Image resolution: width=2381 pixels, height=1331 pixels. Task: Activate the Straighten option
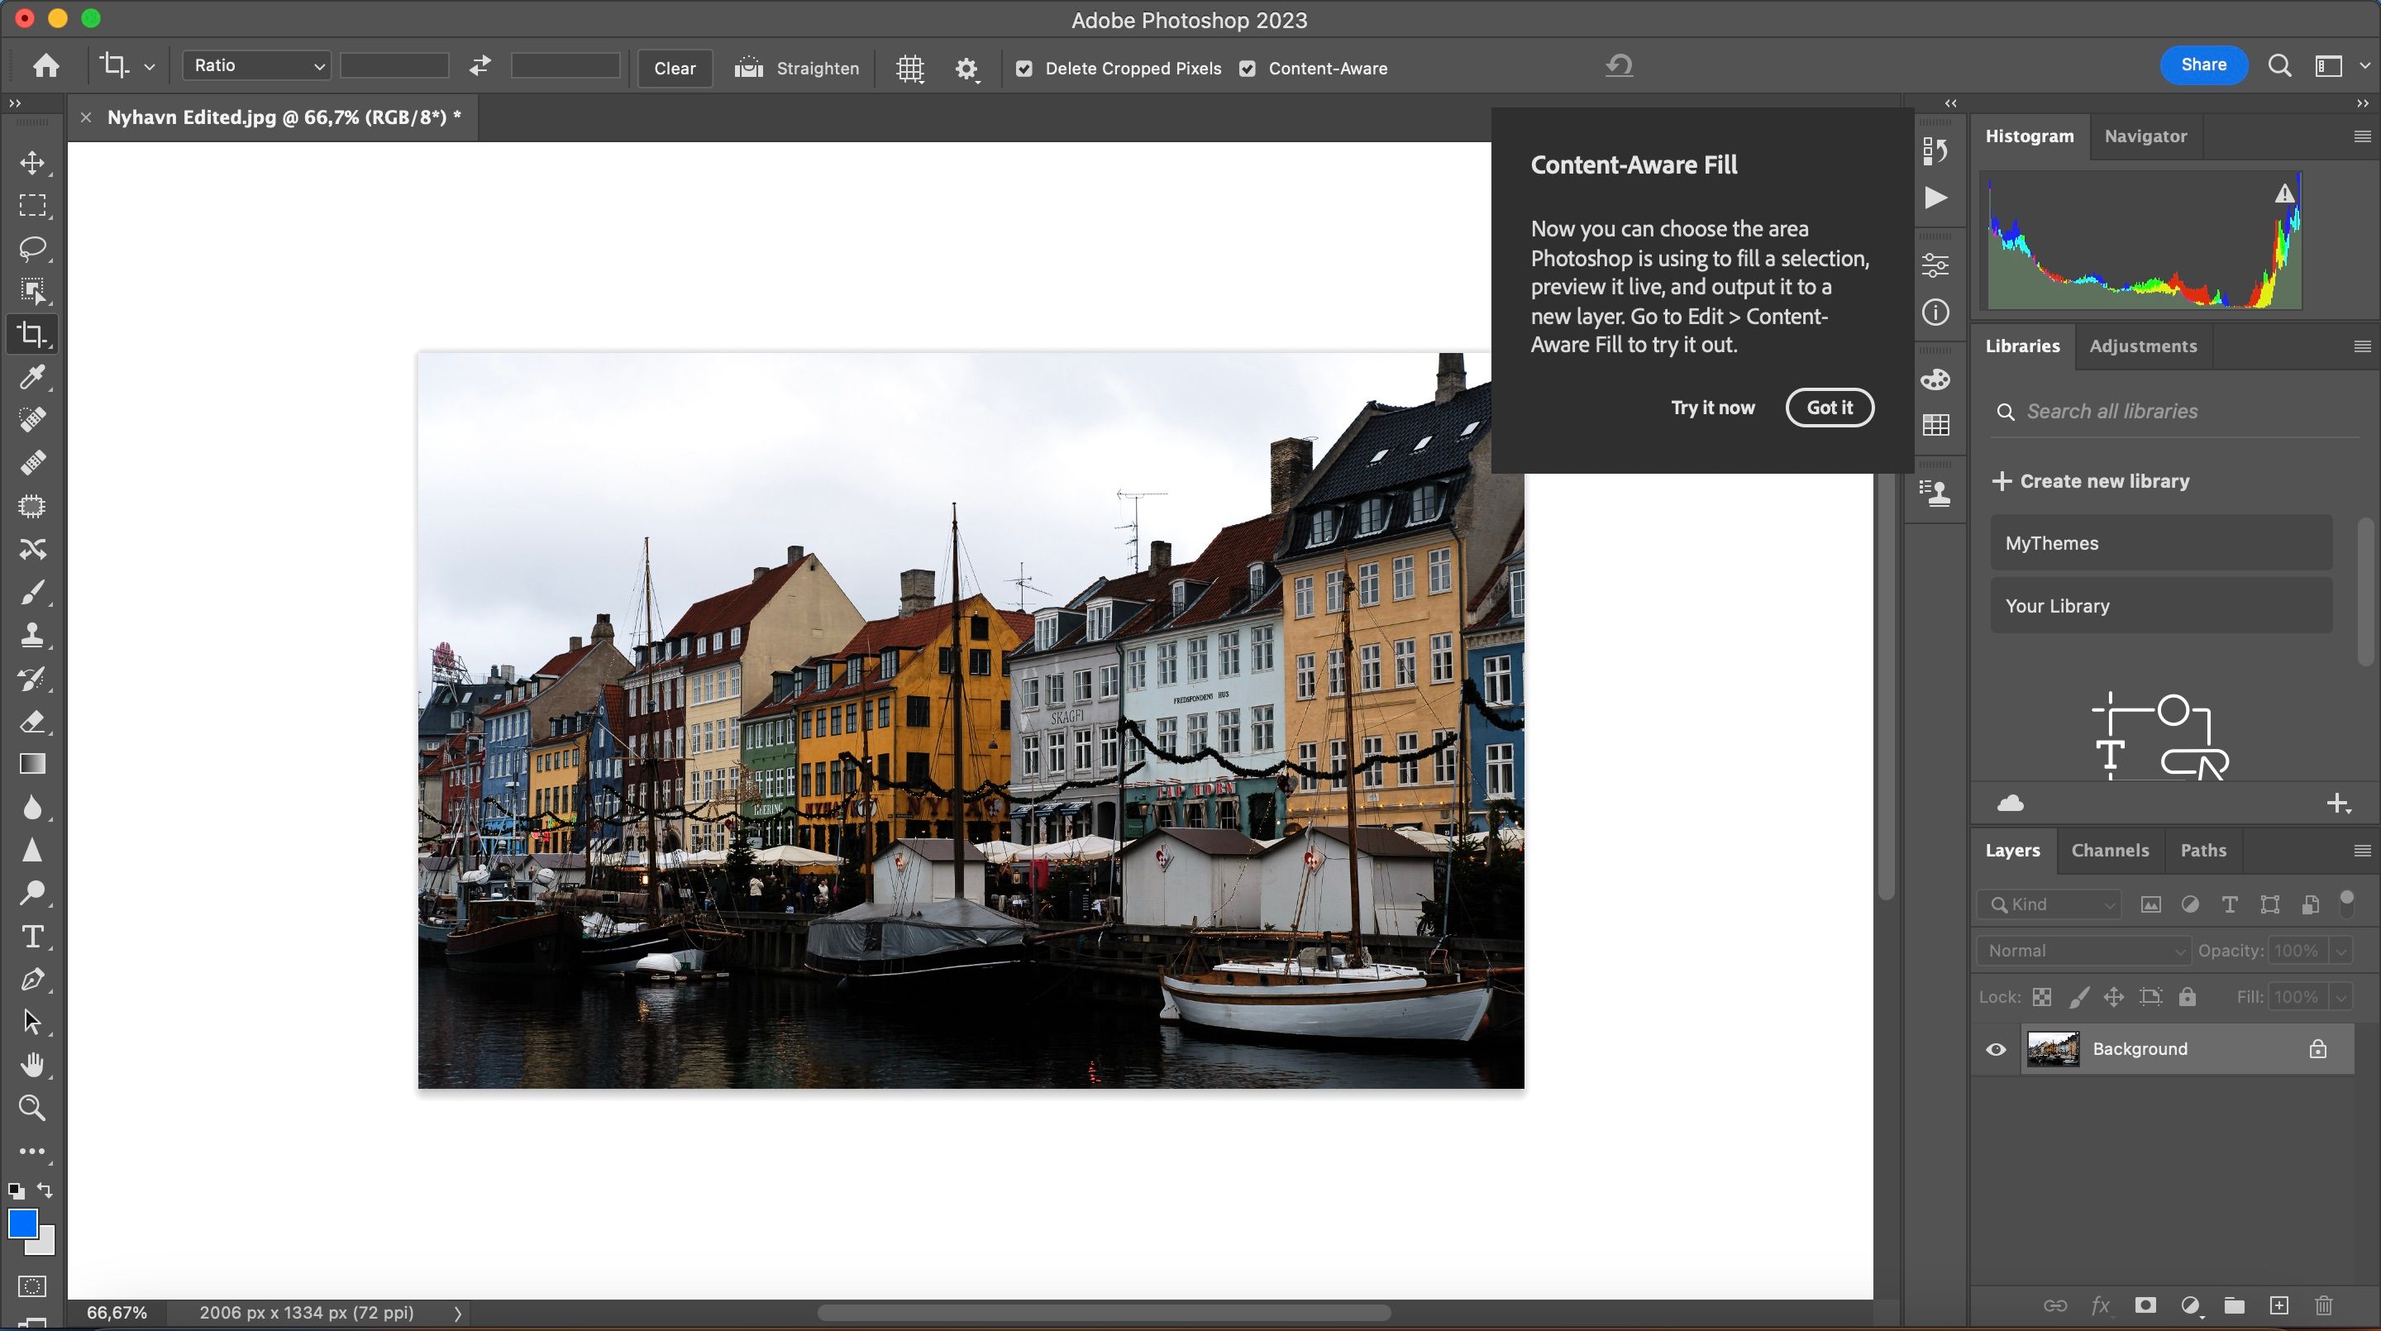[x=797, y=68]
